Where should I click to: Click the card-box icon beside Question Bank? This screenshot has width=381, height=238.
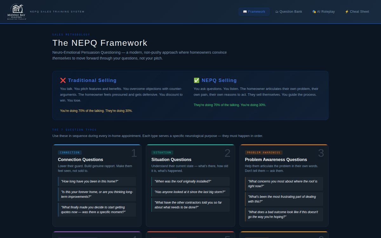(277, 12)
